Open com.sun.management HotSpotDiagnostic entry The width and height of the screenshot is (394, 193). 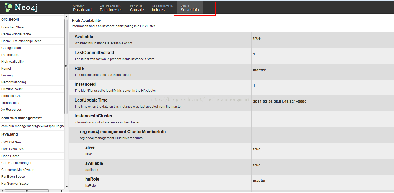[x=33, y=126]
